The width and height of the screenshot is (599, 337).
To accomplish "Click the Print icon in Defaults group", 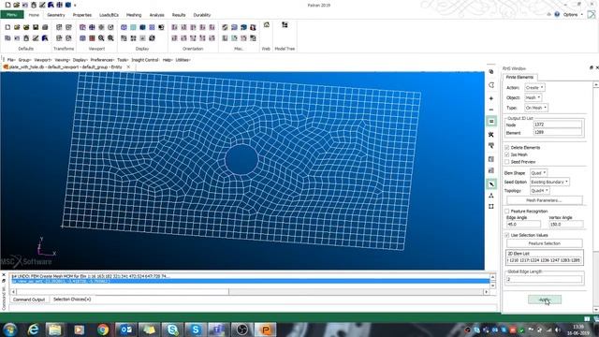I will pyautogui.click(x=45, y=27).
